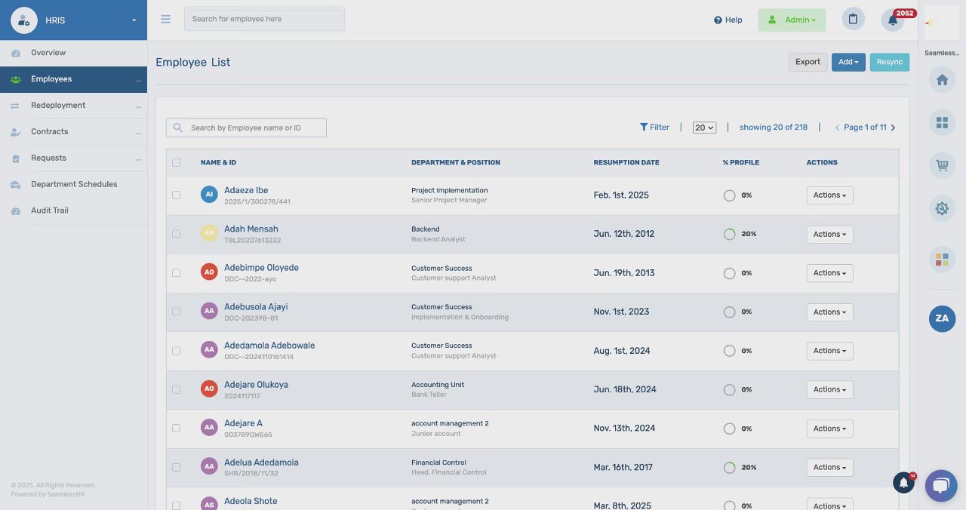Viewport: 966px width, 510px height.
Task: Click the Contracts ellipsis in sidebar
Action: point(139,132)
